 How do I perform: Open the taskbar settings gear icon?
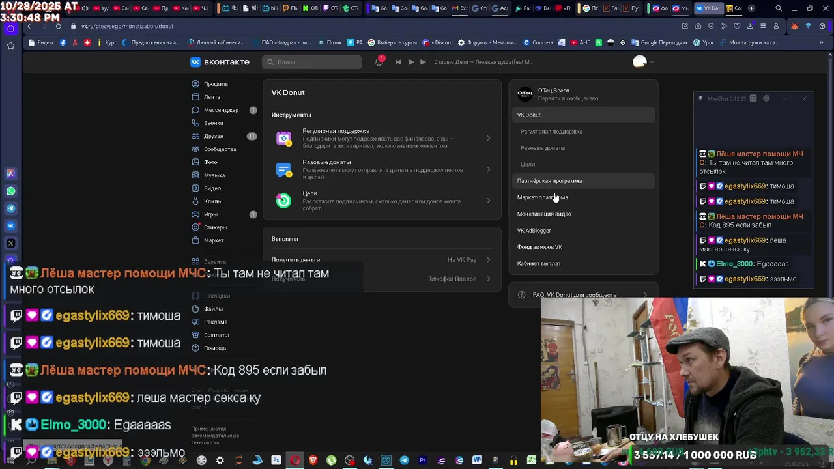220,461
